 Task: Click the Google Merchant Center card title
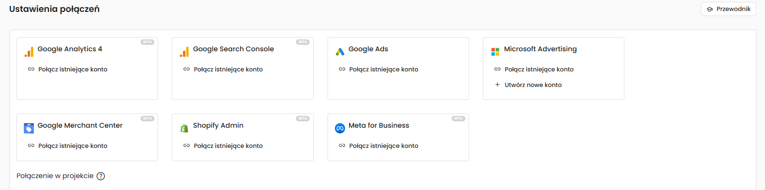[x=80, y=125]
